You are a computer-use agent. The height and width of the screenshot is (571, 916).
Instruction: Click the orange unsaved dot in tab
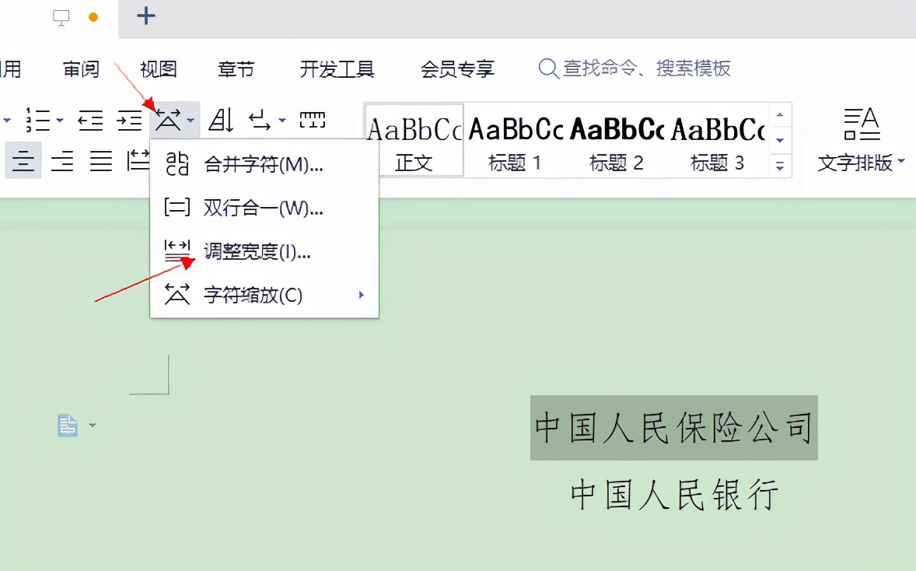click(93, 17)
